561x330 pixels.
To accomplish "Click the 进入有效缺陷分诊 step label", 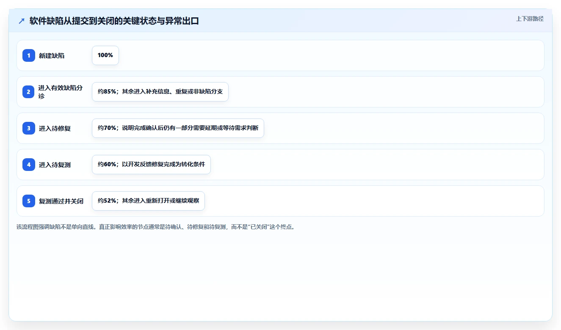I will pos(61,92).
